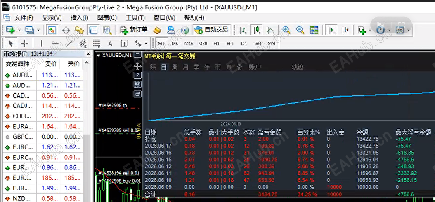Select the arrow cursor tool
The width and height of the screenshot is (435, 202).
pyautogui.click(x=11, y=44)
